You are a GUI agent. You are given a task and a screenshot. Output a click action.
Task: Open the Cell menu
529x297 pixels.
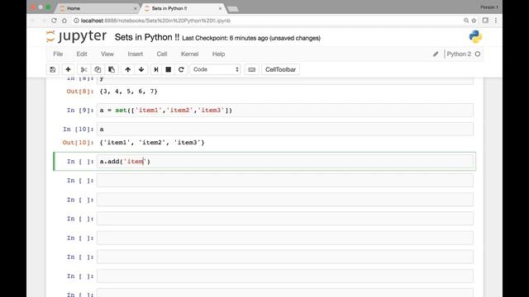click(162, 54)
